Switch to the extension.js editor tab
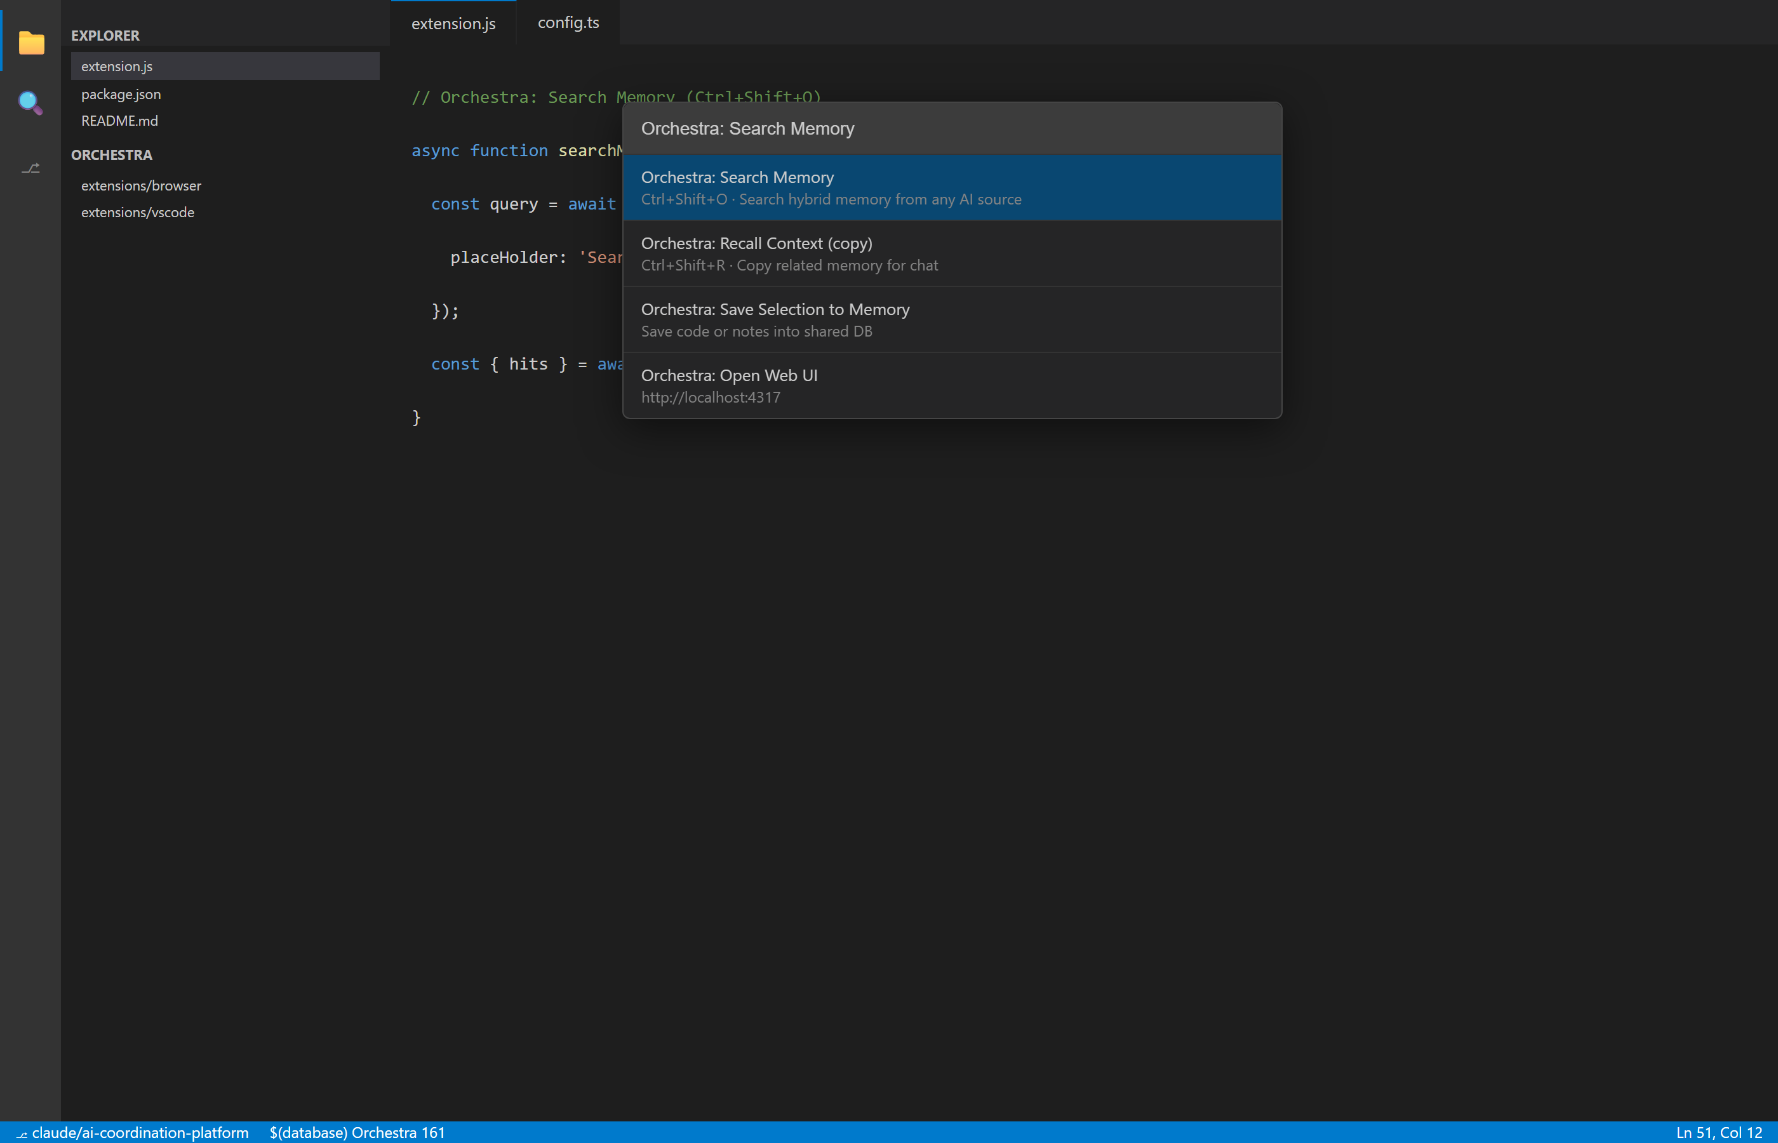Viewport: 1778px width, 1143px height. click(x=453, y=23)
